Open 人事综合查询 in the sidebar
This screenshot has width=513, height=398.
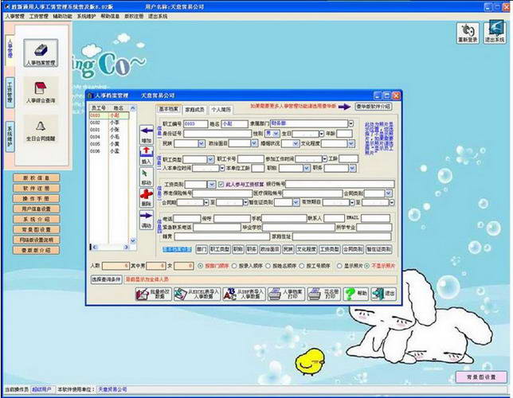pos(41,92)
